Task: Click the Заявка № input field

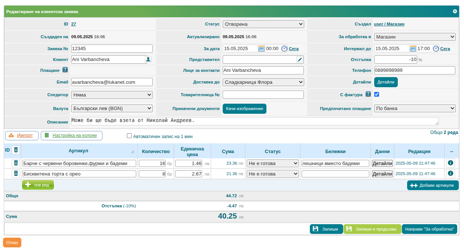Action: (x=112, y=48)
